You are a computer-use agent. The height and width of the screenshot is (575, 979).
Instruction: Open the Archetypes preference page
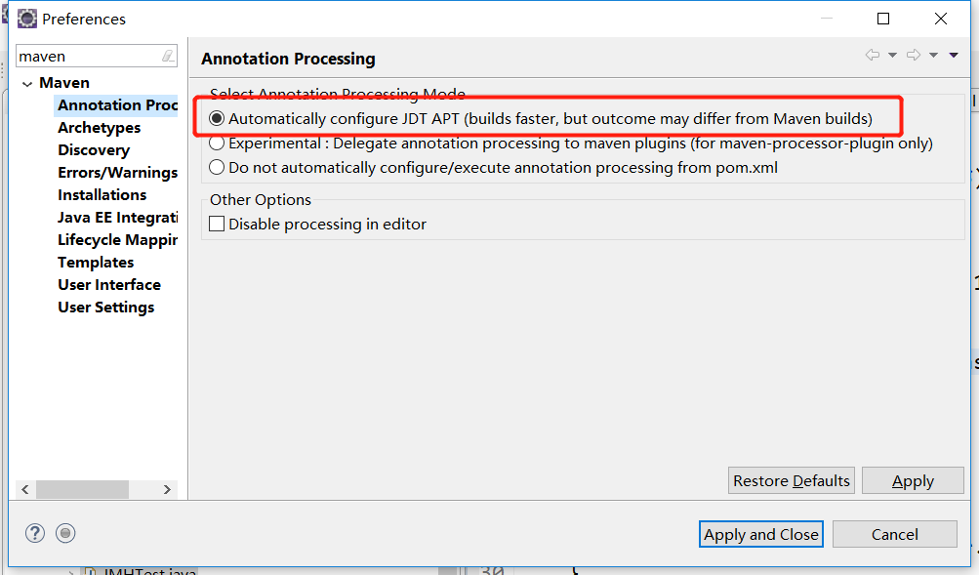point(100,127)
